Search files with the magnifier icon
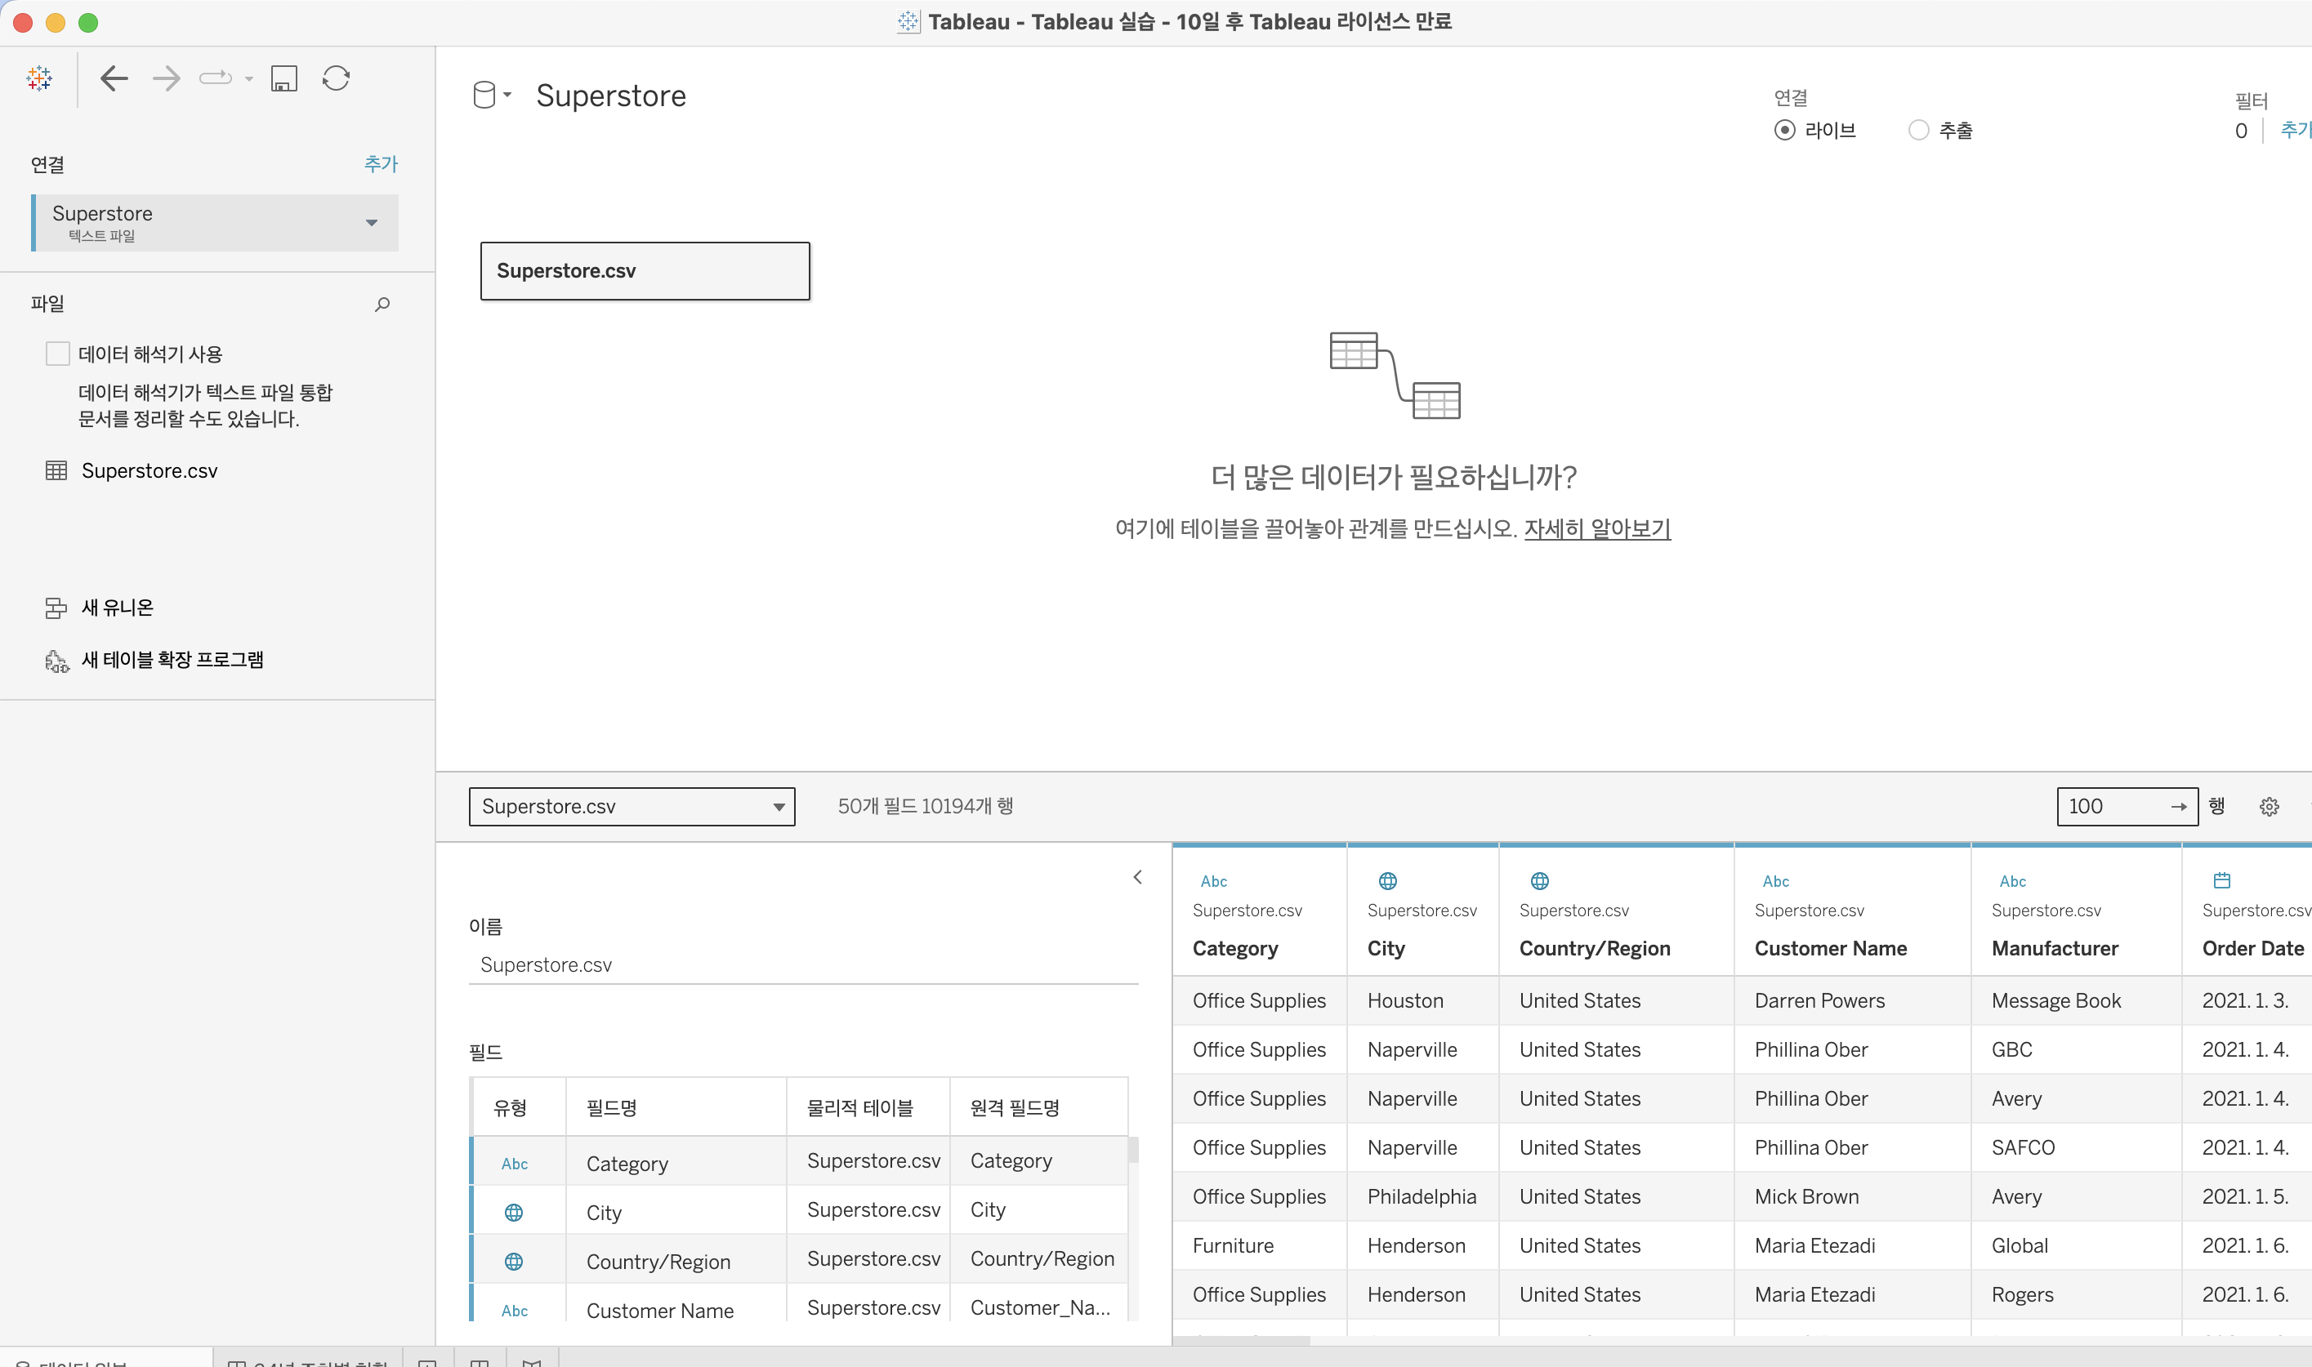Screen dimensions: 2312x1367 pos(382,304)
